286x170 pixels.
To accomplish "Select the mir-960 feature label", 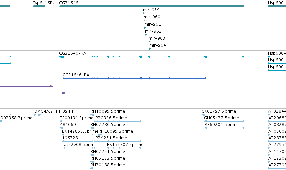I will click(152, 17).
